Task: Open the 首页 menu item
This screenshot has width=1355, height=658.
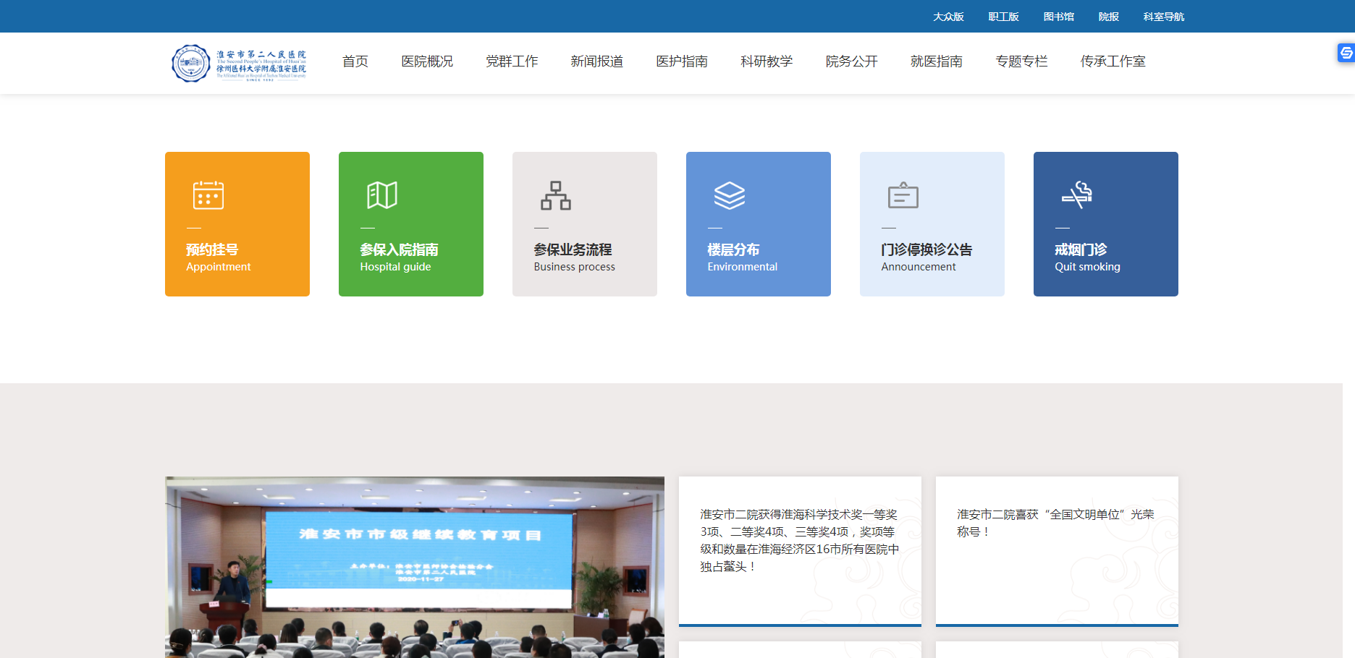Action: pyautogui.click(x=355, y=61)
